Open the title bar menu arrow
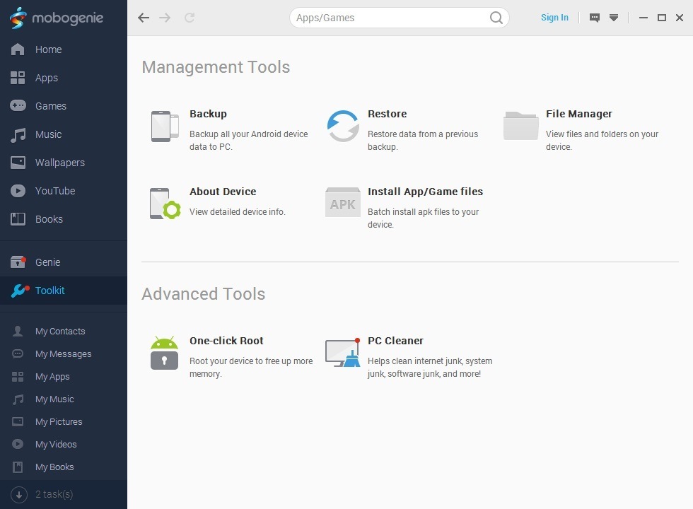693x509 pixels. coord(614,18)
